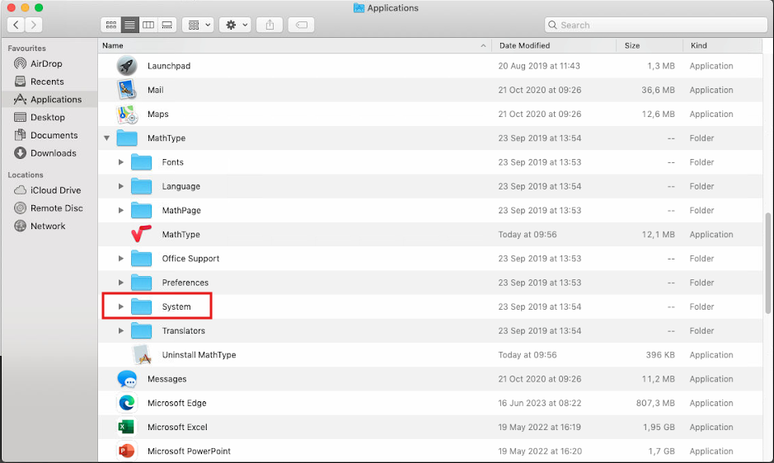Image resolution: width=774 pixels, height=463 pixels.
Task: Select the Mail app icon
Action: (x=127, y=90)
